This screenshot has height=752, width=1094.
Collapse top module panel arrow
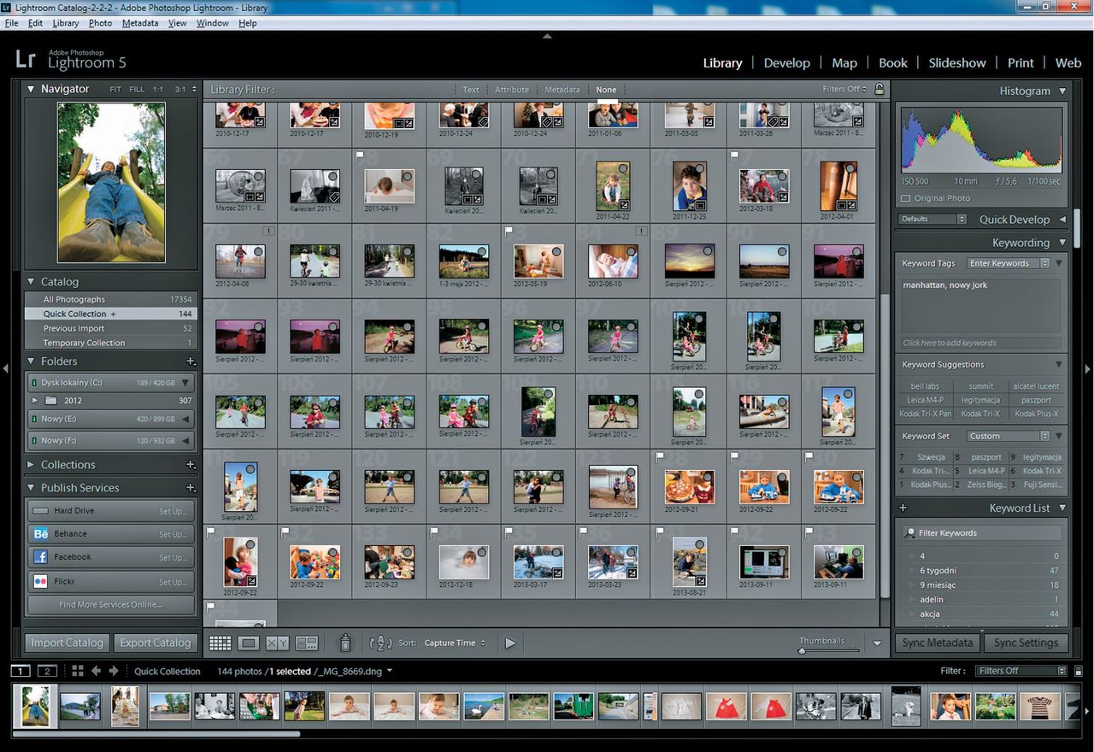click(x=547, y=36)
